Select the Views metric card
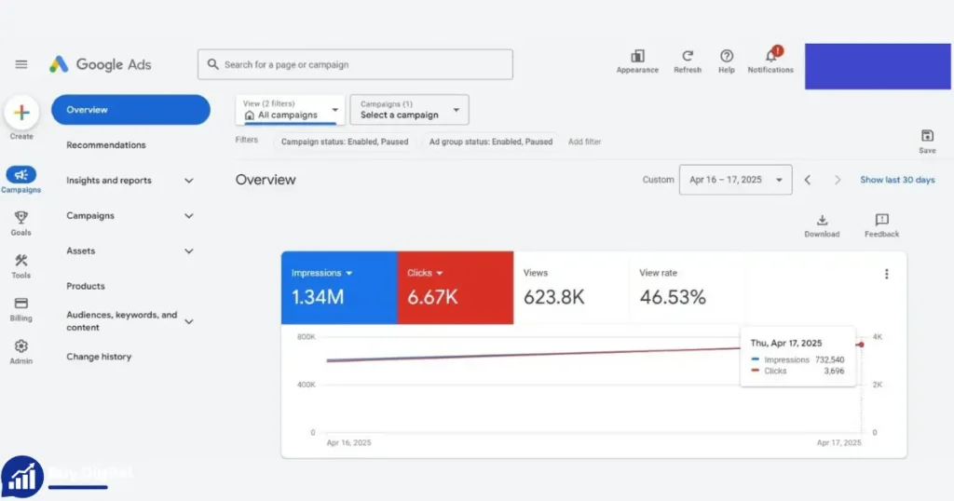This screenshot has width=954, height=501. (571, 288)
